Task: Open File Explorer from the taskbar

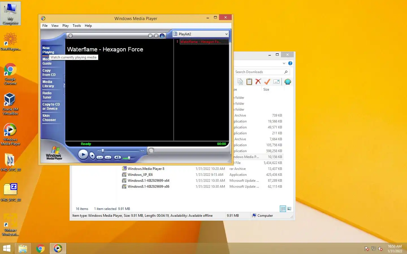Action: 23,248
